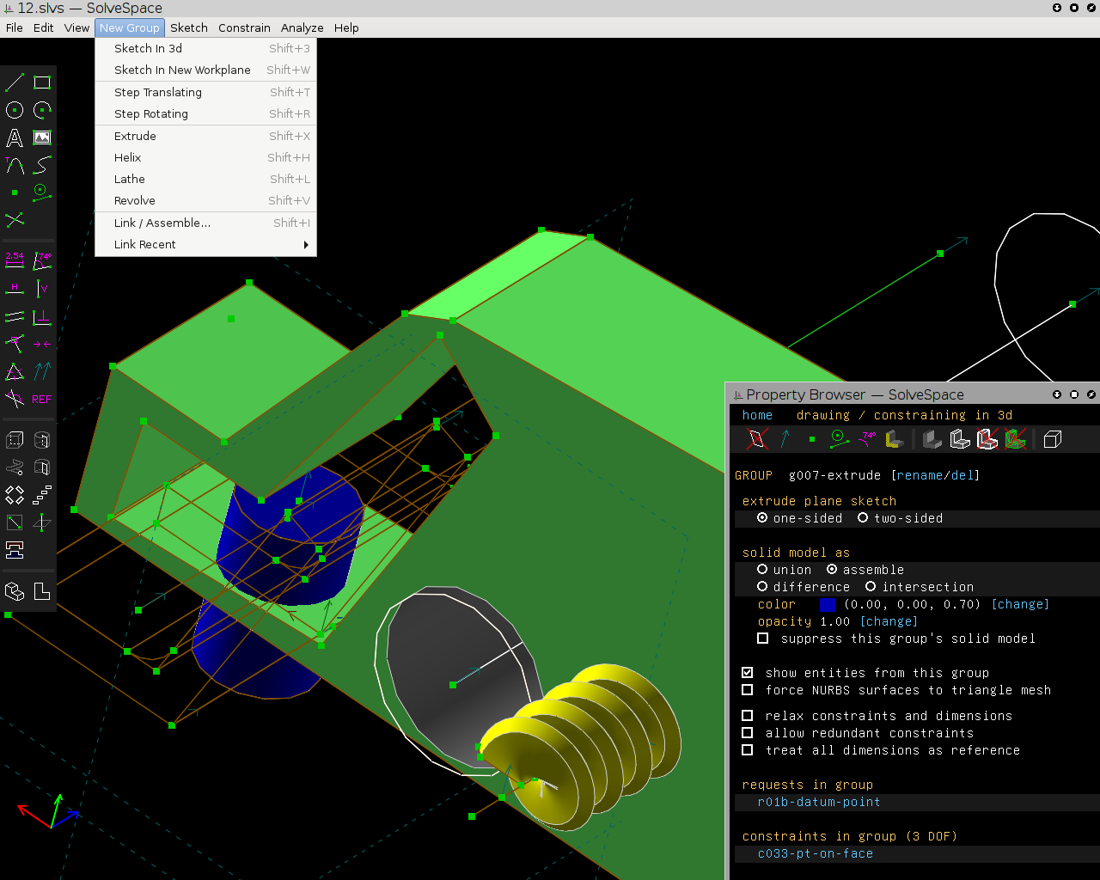
Task: Toggle constraints visibility in Property Browser
Action: coord(867,439)
